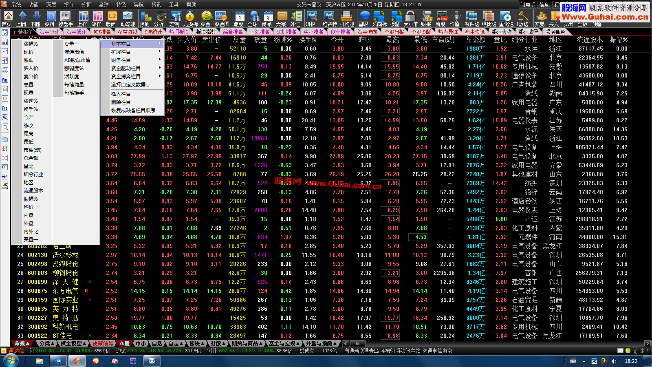This screenshot has width=652, height=367.
Task: Pick 换手% in the column list
Action: (x=31, y=109)
